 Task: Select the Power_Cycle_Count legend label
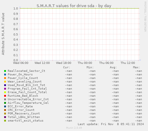click(23, 78)
